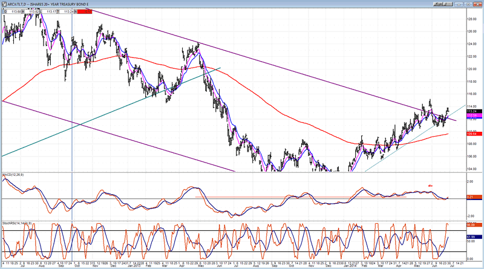Viewport: 484px width, 269px height.
Task: Click the red net change box
Action: click(83, 11)
